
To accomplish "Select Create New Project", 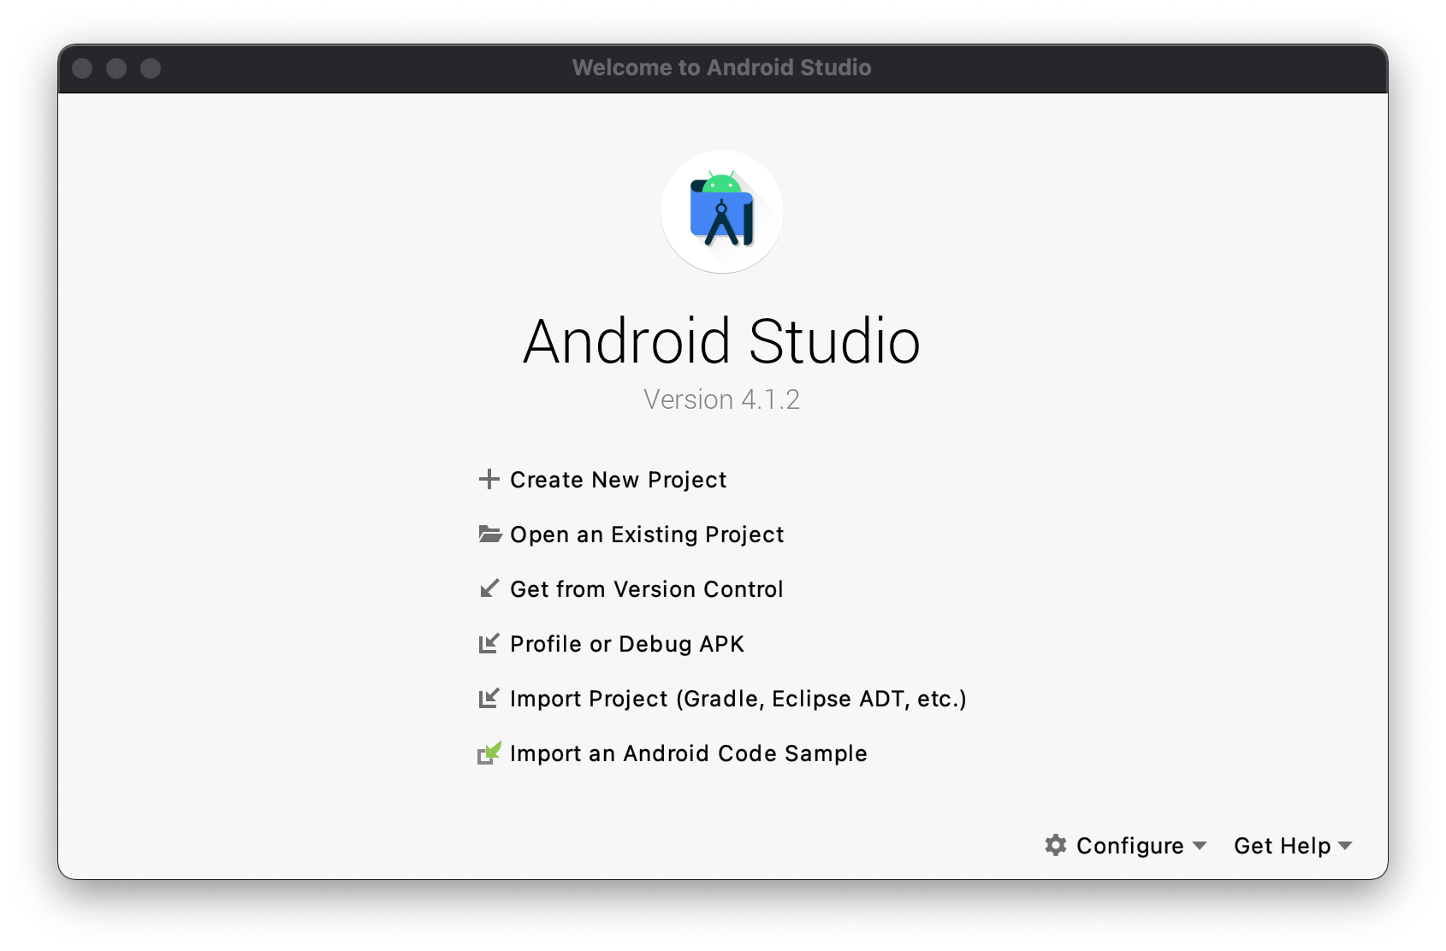I will (x=617, y=480).
